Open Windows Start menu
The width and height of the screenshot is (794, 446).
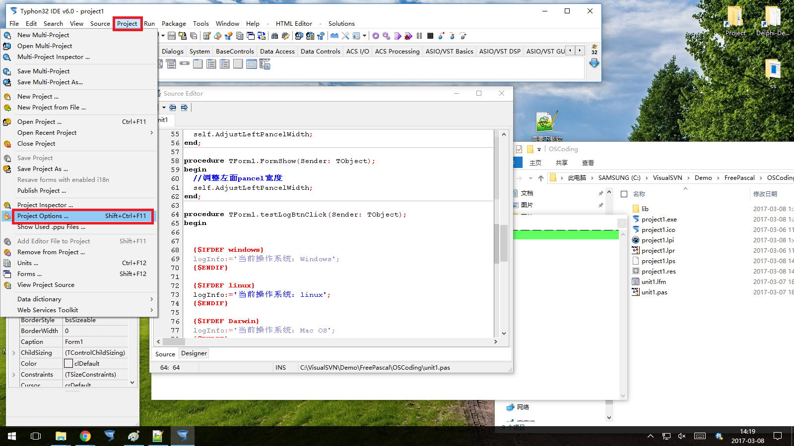tap(12, 436)
